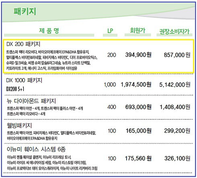The width and height of the screenshot is (197, 178).
Task: Click the 슈퍼D 밀크씨슬 description line
Action: coord(48,63)
